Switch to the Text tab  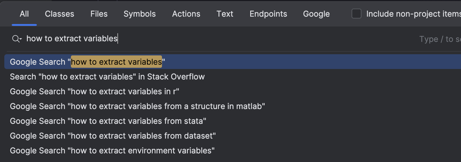[225, 14]
